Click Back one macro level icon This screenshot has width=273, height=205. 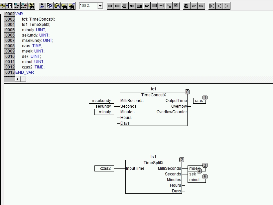[219, 6]
